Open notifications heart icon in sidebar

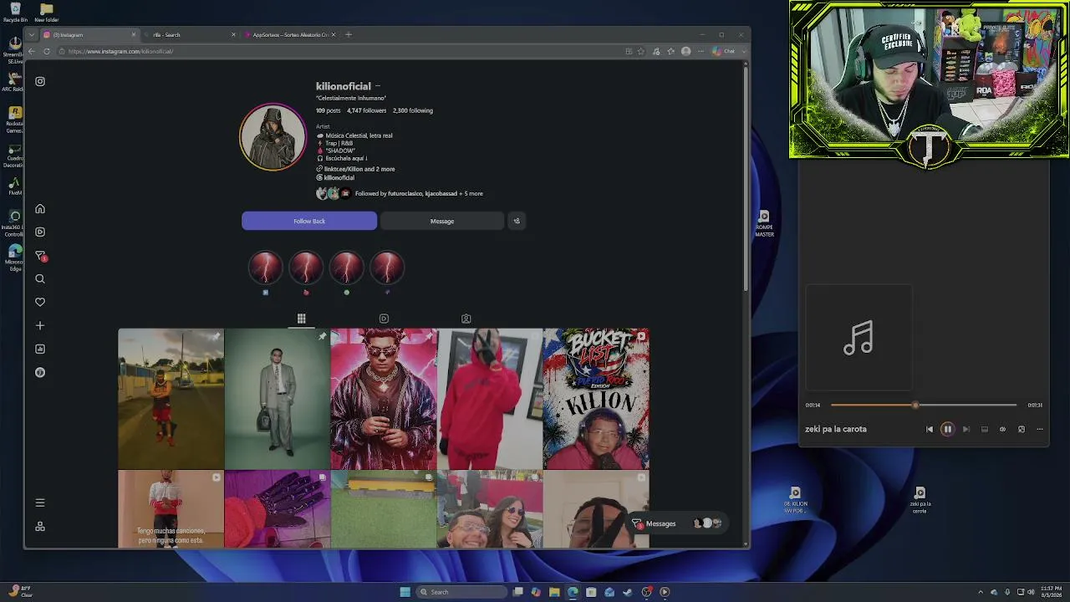pyautogui.click(x=40, y=302)
